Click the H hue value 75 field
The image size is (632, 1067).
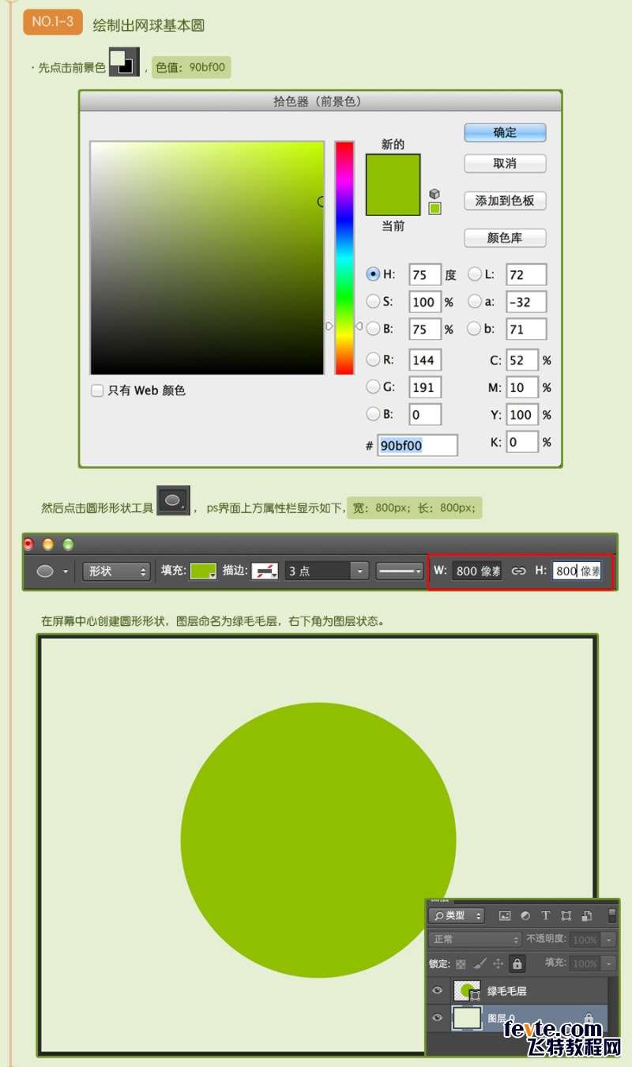pos(425,275)
